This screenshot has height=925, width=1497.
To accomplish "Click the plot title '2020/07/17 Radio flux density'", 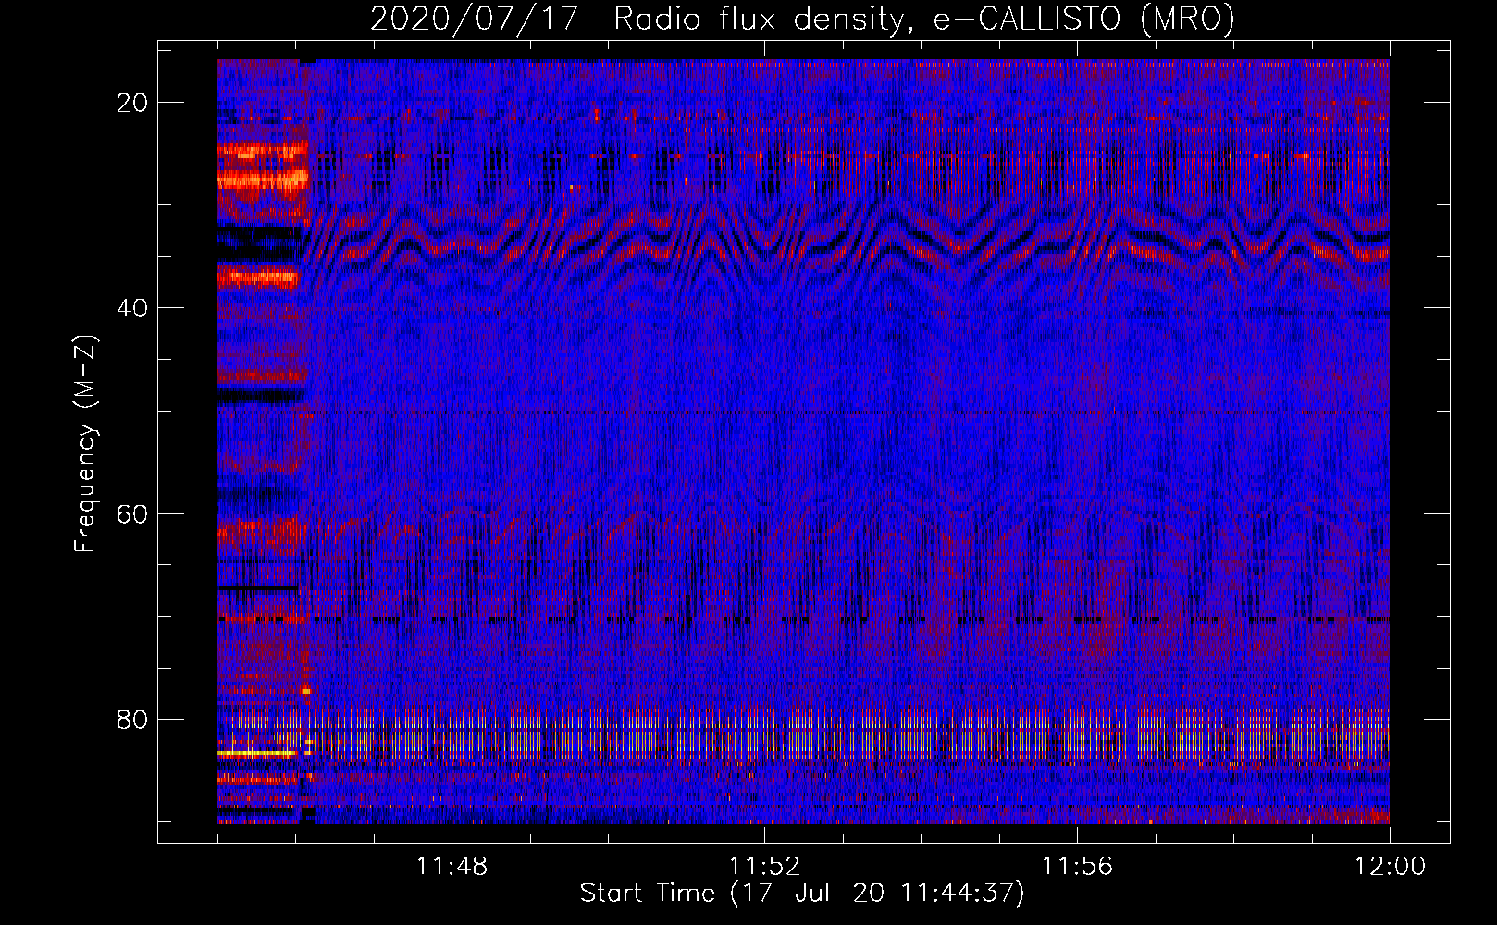I will coord(802,19).
